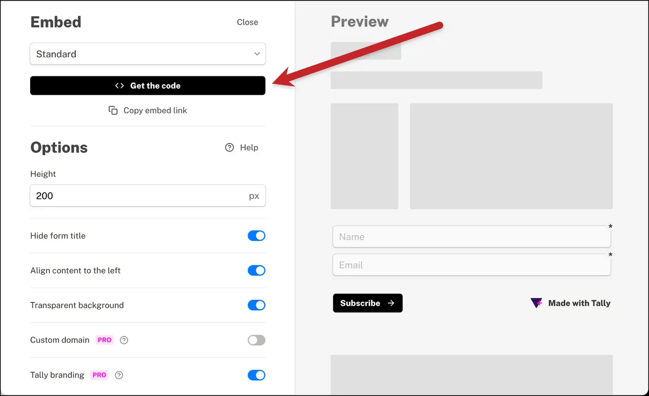Click the info icon beside Tally branding PRO

pyautogui.click(x=119, y=375)
